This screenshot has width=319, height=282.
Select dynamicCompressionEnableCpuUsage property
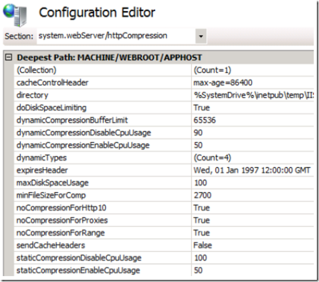coord(83,146)
